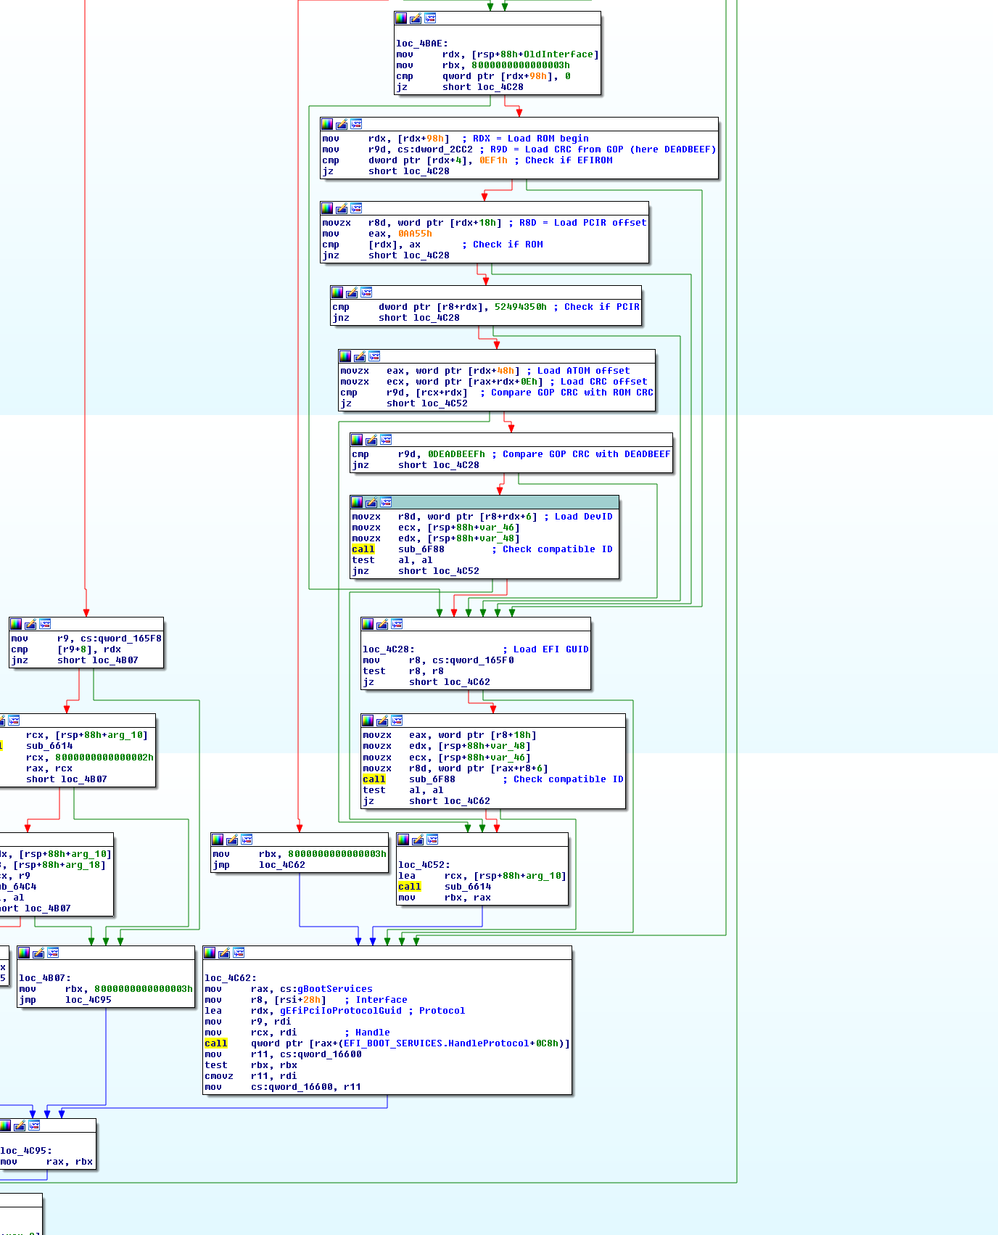Click the edit icon on the loc_4C52 block
The width and height of the screenshot is (998, 1235).
pyautogui.click(x=418, y=840)
